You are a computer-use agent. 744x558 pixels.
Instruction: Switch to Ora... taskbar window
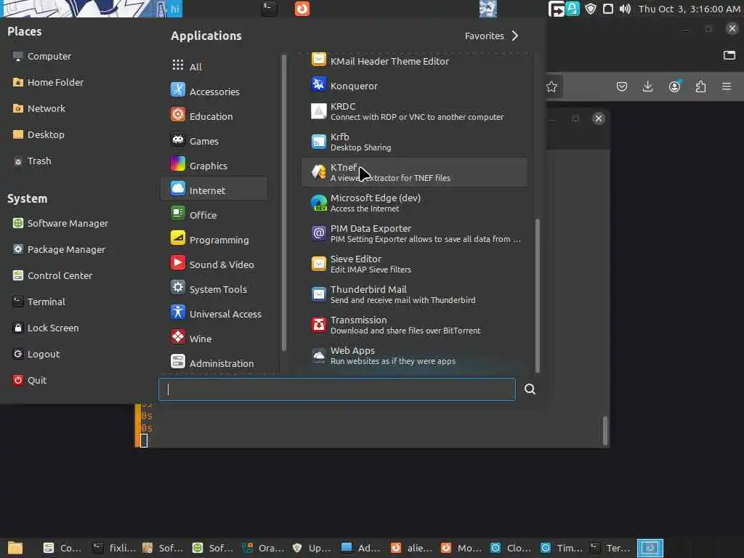263,548
